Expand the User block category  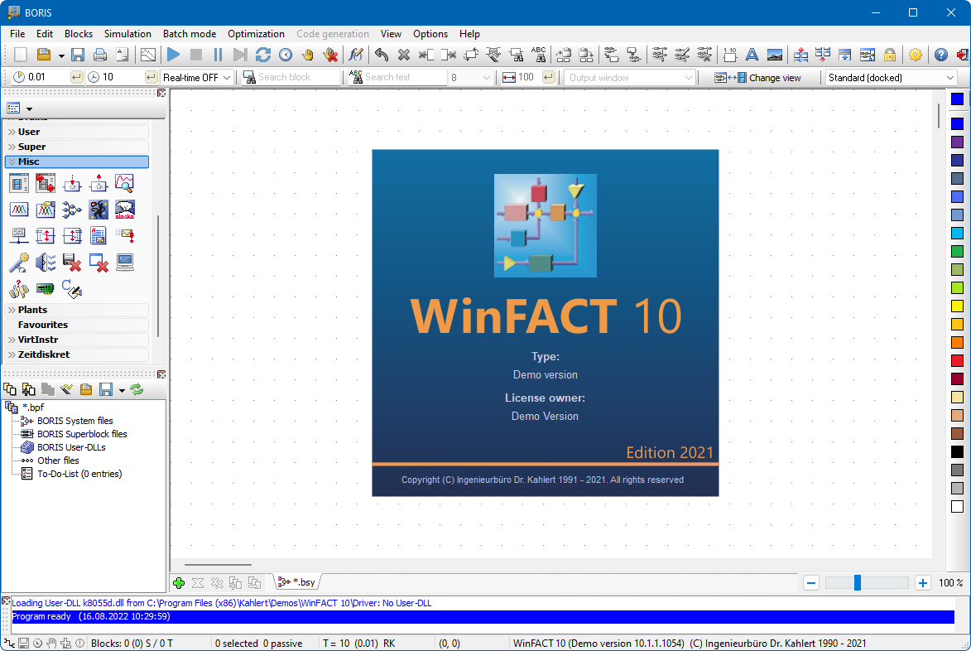coord(77,132)
